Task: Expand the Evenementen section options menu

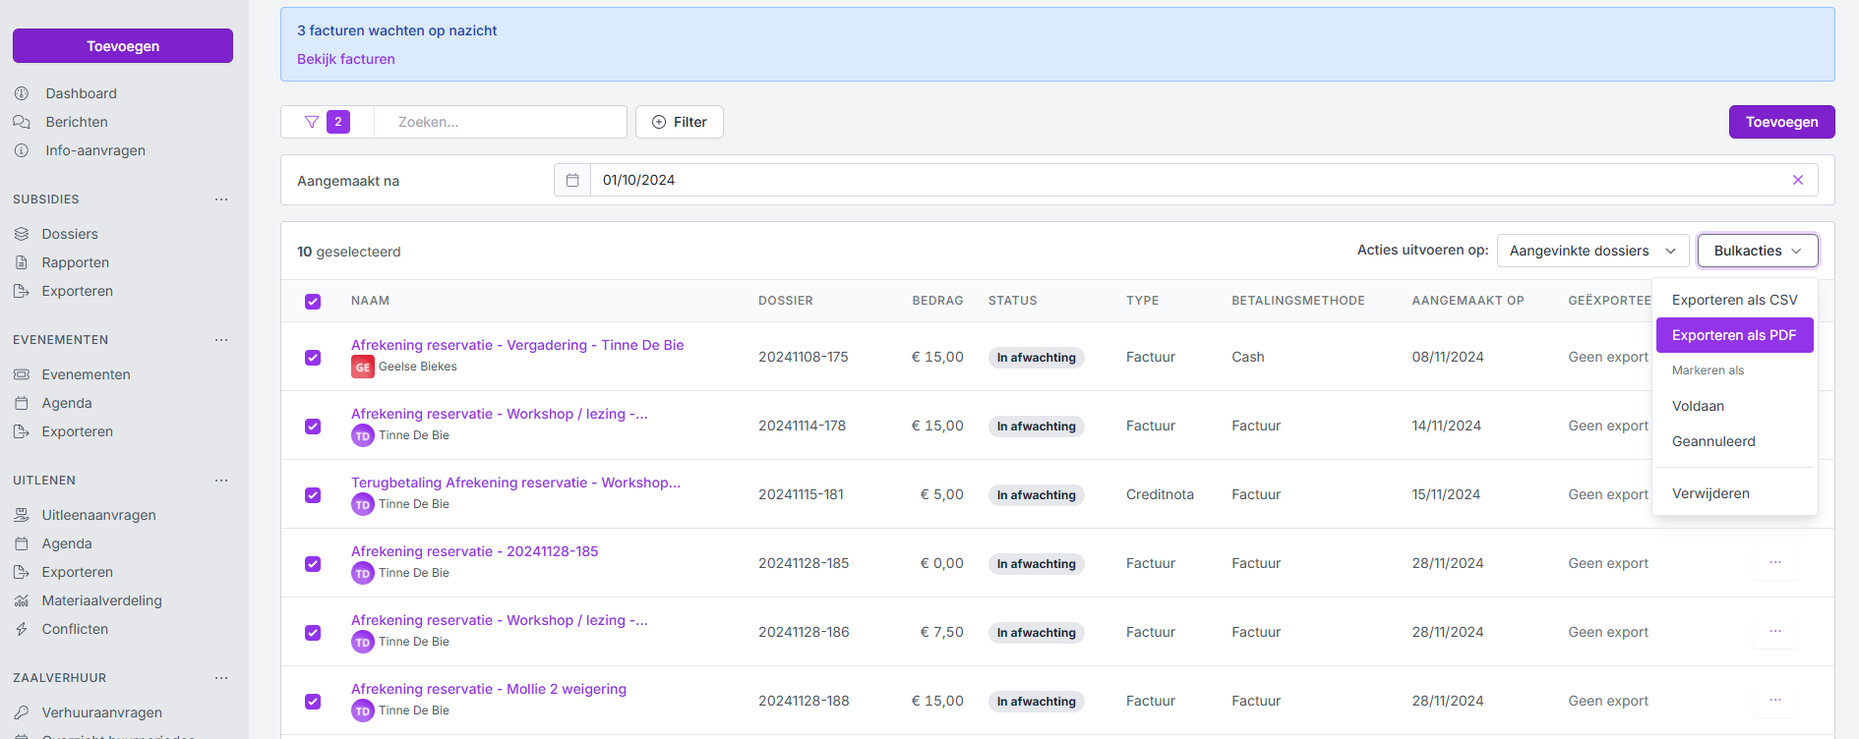Action: [x=221, y=340]
